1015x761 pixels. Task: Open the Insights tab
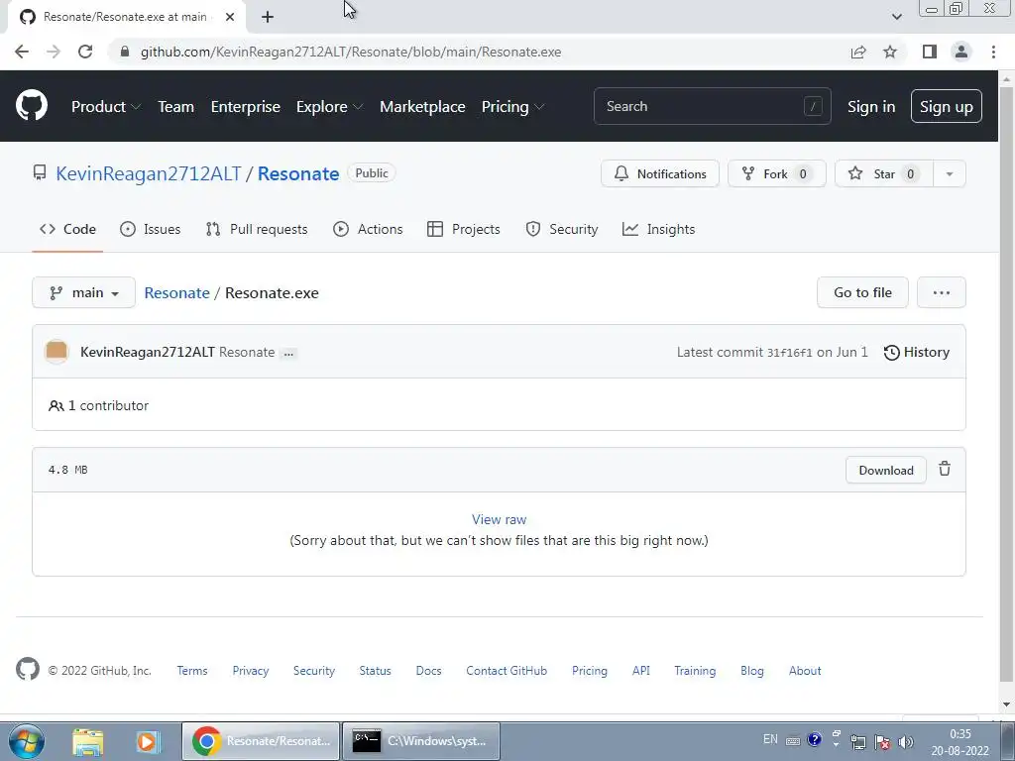[x=658, y=229]
